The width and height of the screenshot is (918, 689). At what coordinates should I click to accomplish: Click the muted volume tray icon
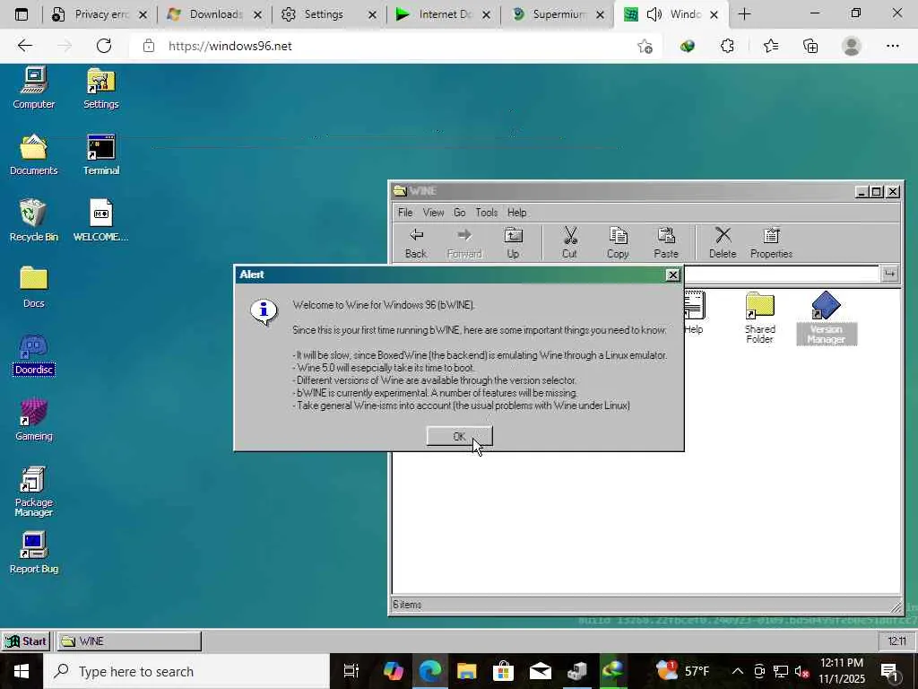(x=802, y=671)
